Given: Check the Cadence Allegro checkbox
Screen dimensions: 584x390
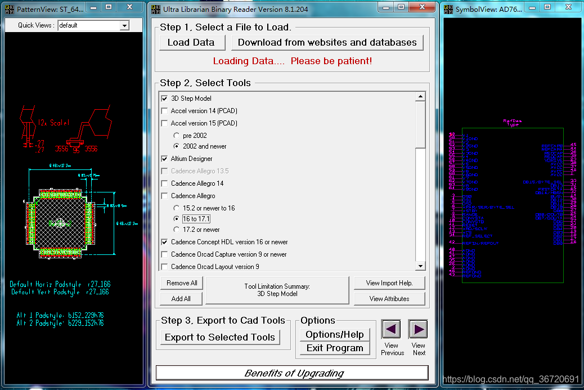Looking at the screenshot, I should click(165, 196).
